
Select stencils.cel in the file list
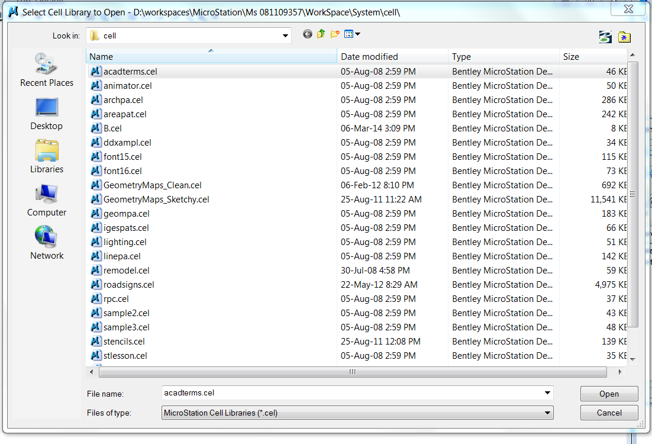[124, 341]
